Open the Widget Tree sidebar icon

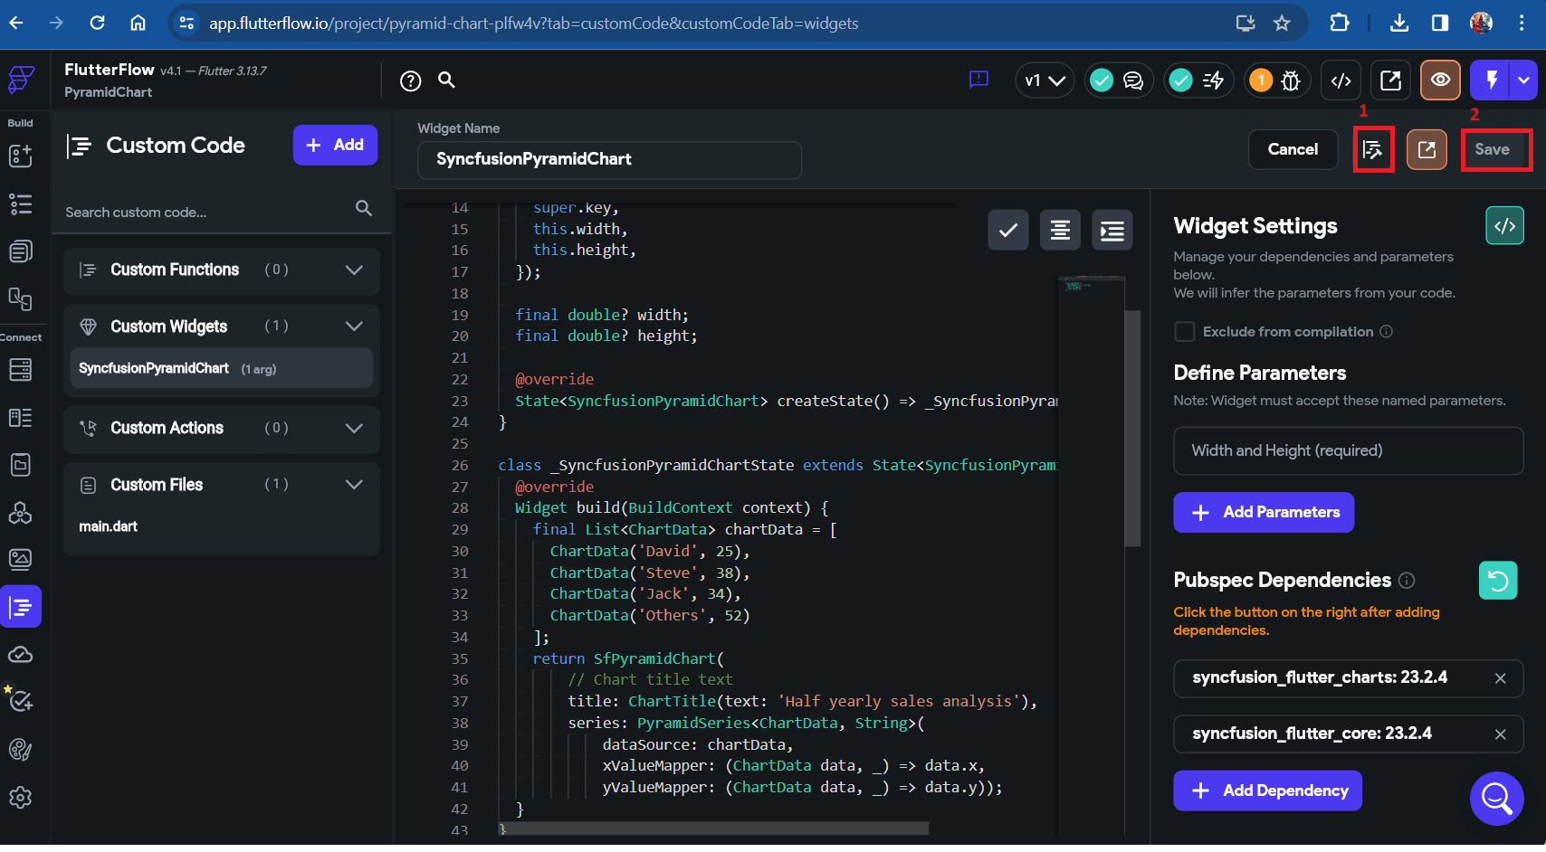tap(20, 204)
